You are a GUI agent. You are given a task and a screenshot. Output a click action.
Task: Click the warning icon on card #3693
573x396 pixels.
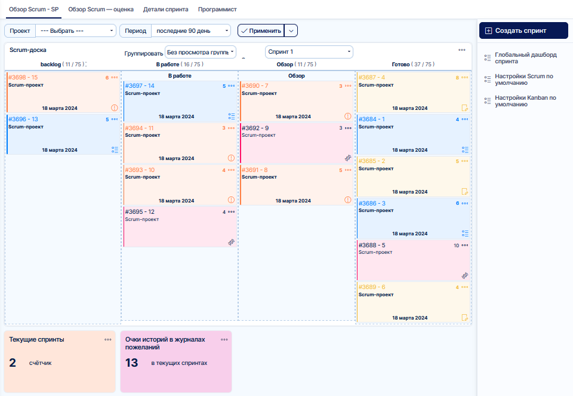[232, 199]
